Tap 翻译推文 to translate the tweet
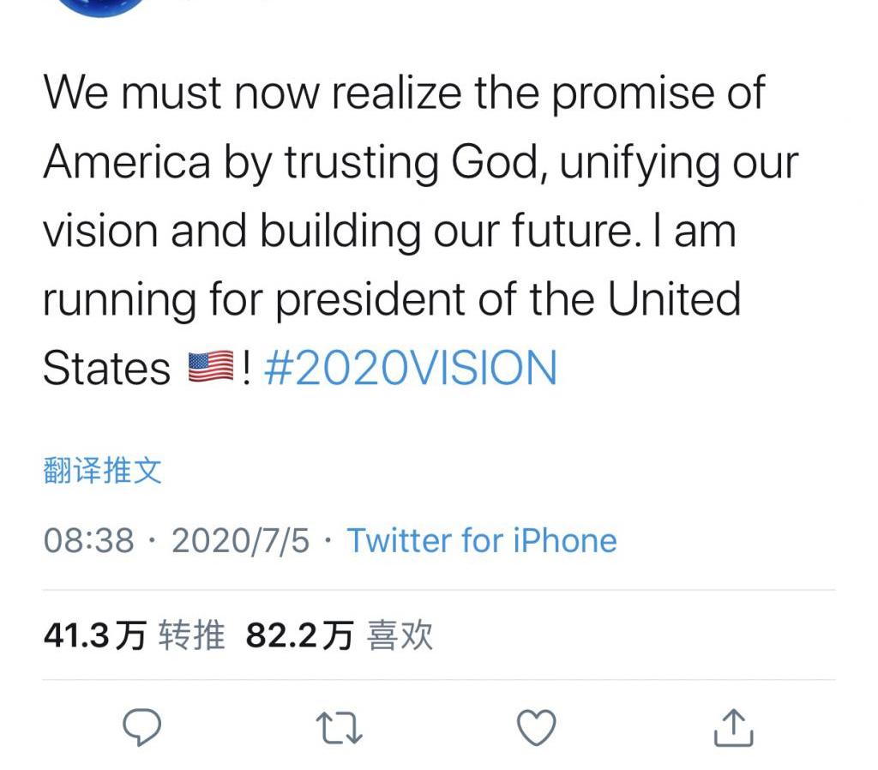 [102, 471]
